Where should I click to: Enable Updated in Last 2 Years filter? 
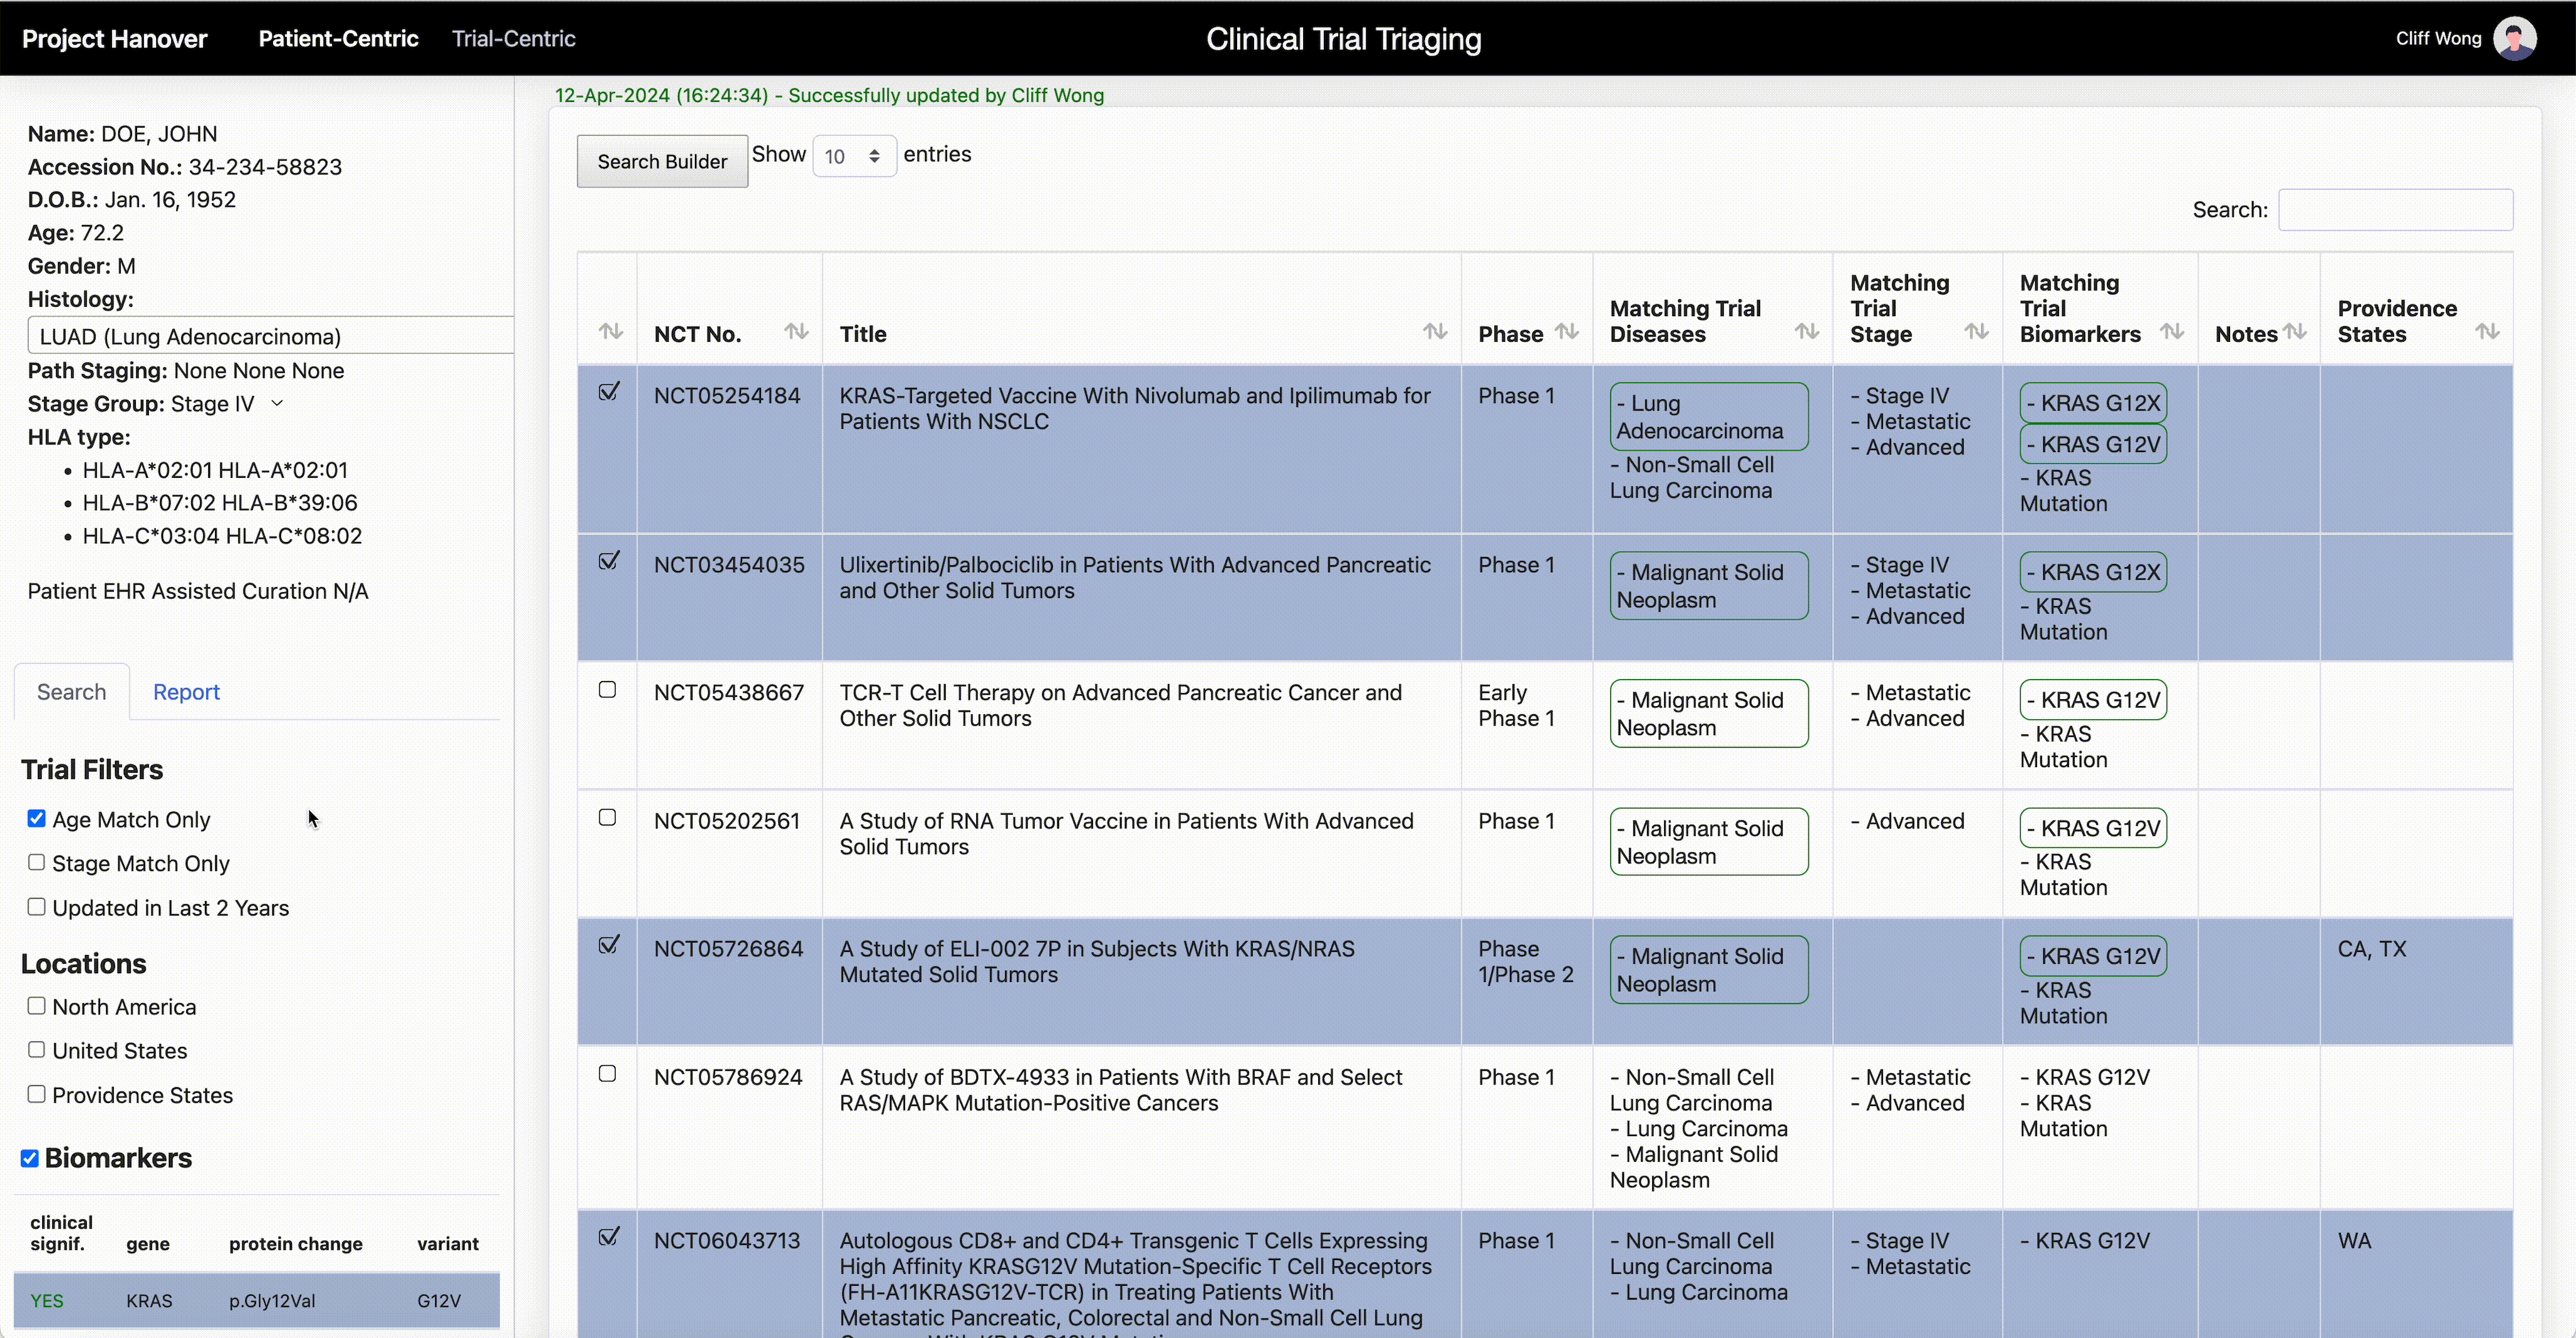click(37, 907)
